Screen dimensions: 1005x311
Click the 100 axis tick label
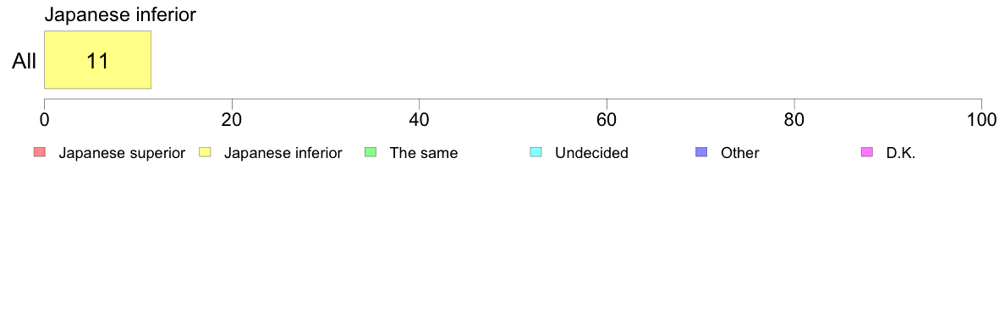tap(980, 120)
